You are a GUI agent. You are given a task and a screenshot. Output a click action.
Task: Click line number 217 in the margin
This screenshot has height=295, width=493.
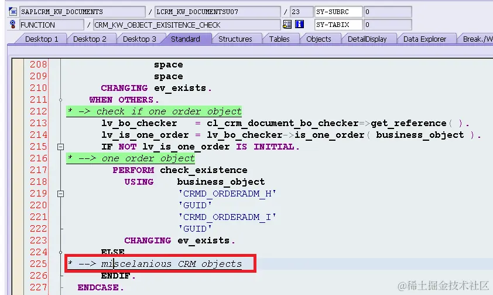[x=39, y=170]
